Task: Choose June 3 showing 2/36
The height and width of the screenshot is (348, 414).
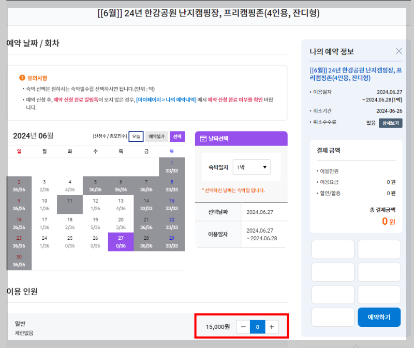Action: pyautogui.click(x=45, y=186)
